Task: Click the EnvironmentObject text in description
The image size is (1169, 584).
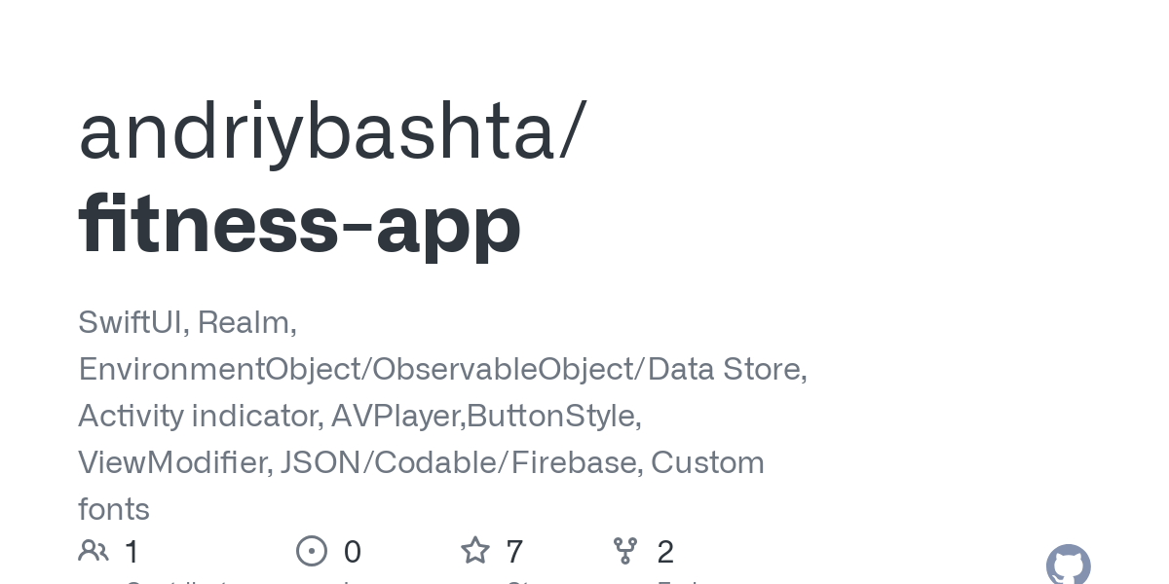Action: (219, 369)
